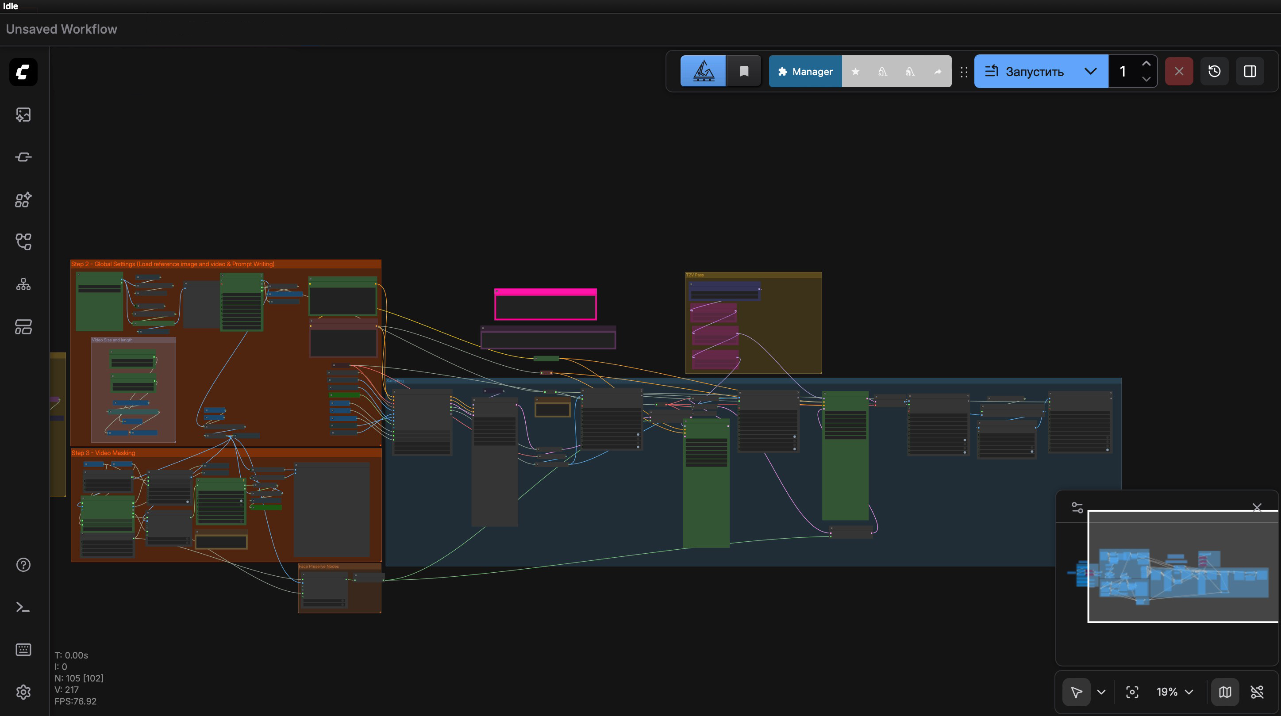The image size is (1281, 716).
Task: Open the queue history clock icon
Action: click(x=1214, y=71)
